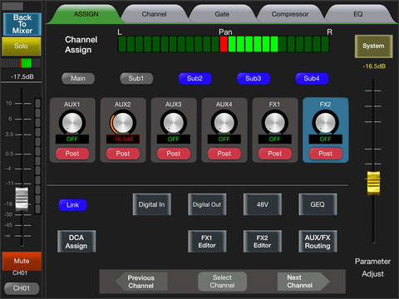Click the yellow Parameter Adjust fader
The width and height of the screenshot is (399, 299).
(373, 183)
